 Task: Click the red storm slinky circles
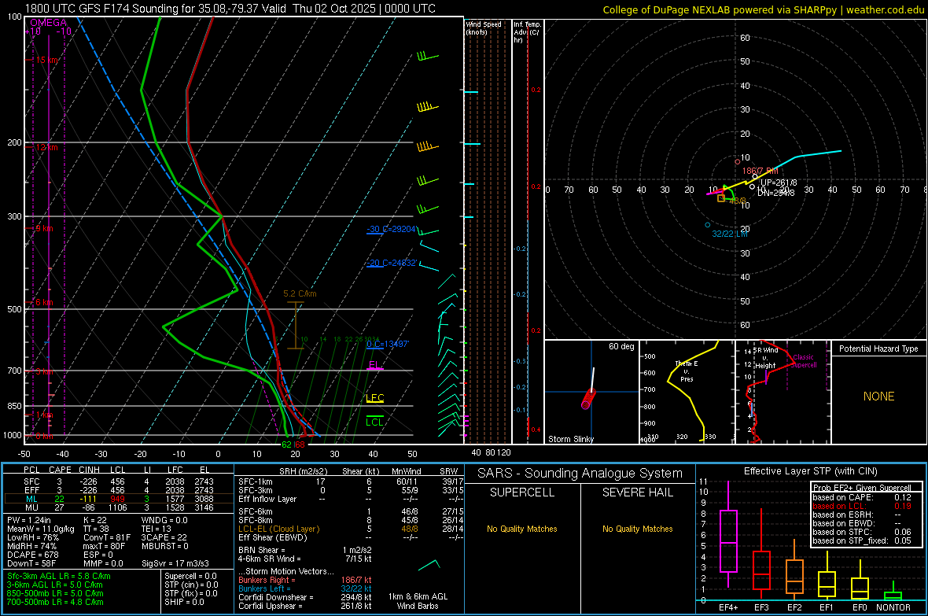tap(588, 399)
